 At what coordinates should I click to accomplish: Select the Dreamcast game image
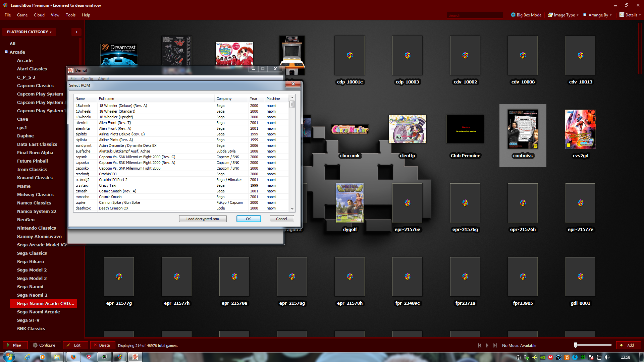point(119,54)
